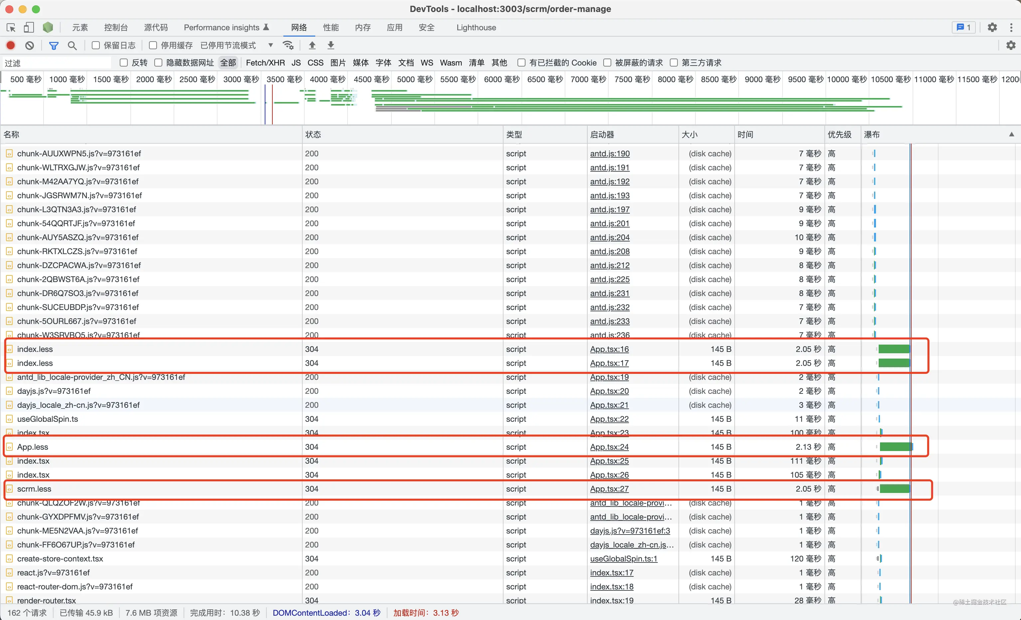Select the inspect element picker icon
1021x620 pixels.
[x=11, y=27]
